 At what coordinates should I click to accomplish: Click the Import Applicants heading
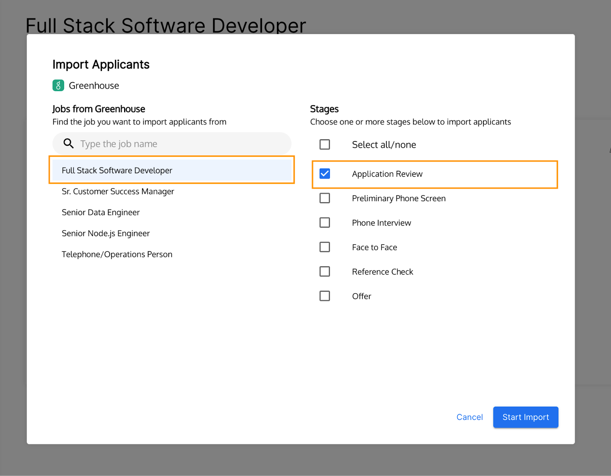[x=101, y=64]
